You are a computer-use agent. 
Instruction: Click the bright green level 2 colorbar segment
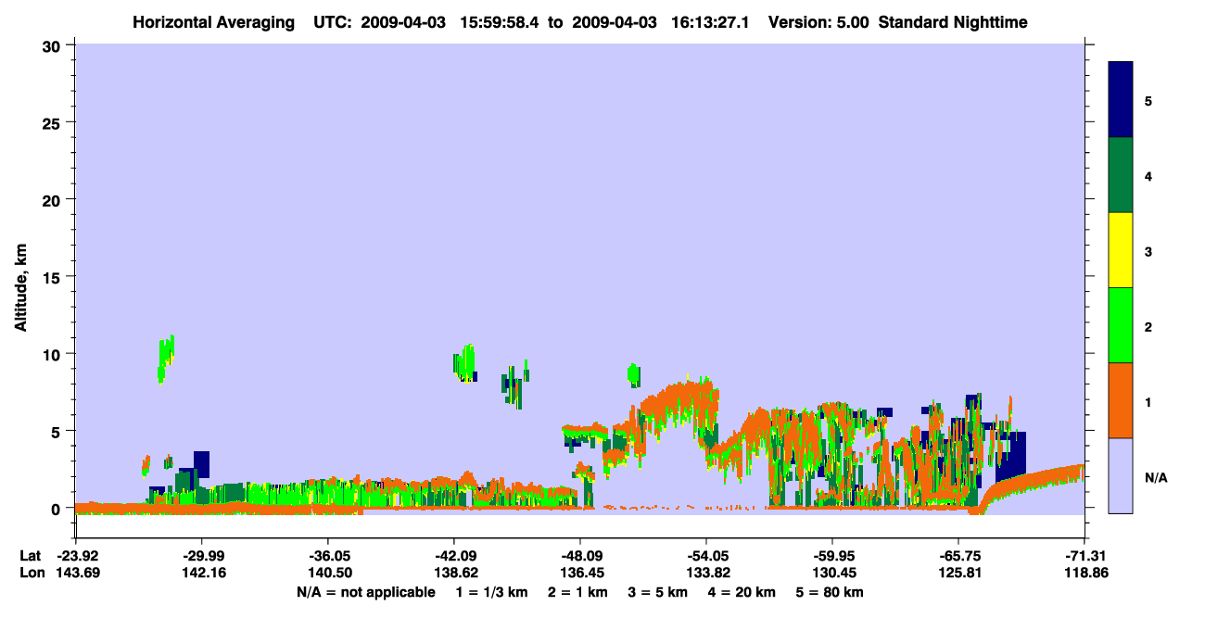point(1121,325)
